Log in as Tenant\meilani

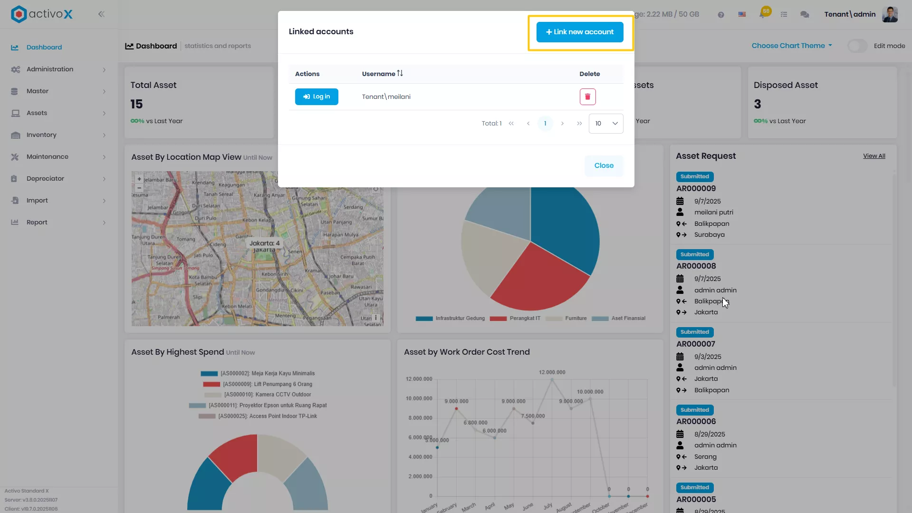(x=317, y=97)
